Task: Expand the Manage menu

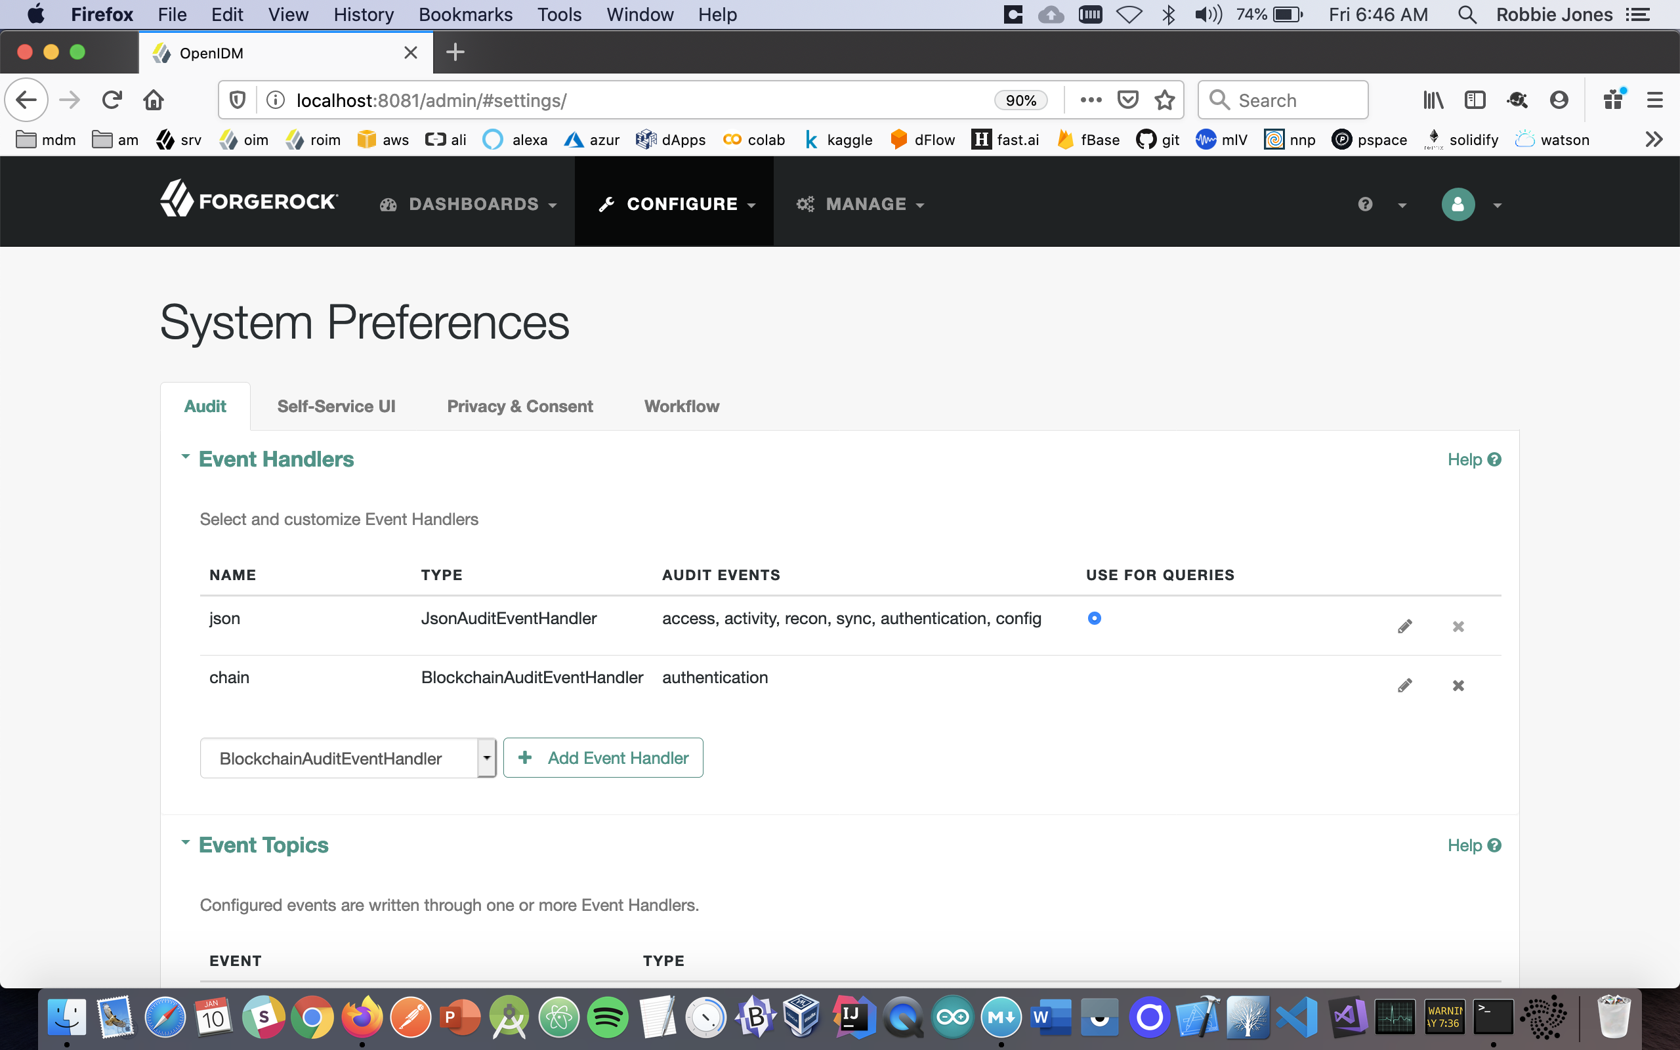Action: pos(860,204)
